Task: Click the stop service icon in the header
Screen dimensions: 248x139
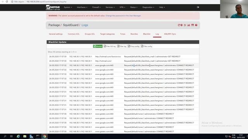Action: coord(182,25)
